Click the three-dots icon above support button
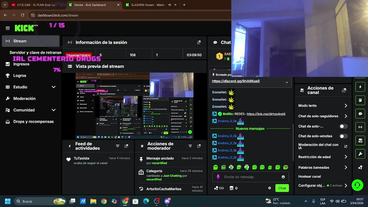Image resolution: width=368 pixels, height=207 pixels. click(x=360, y=168)
